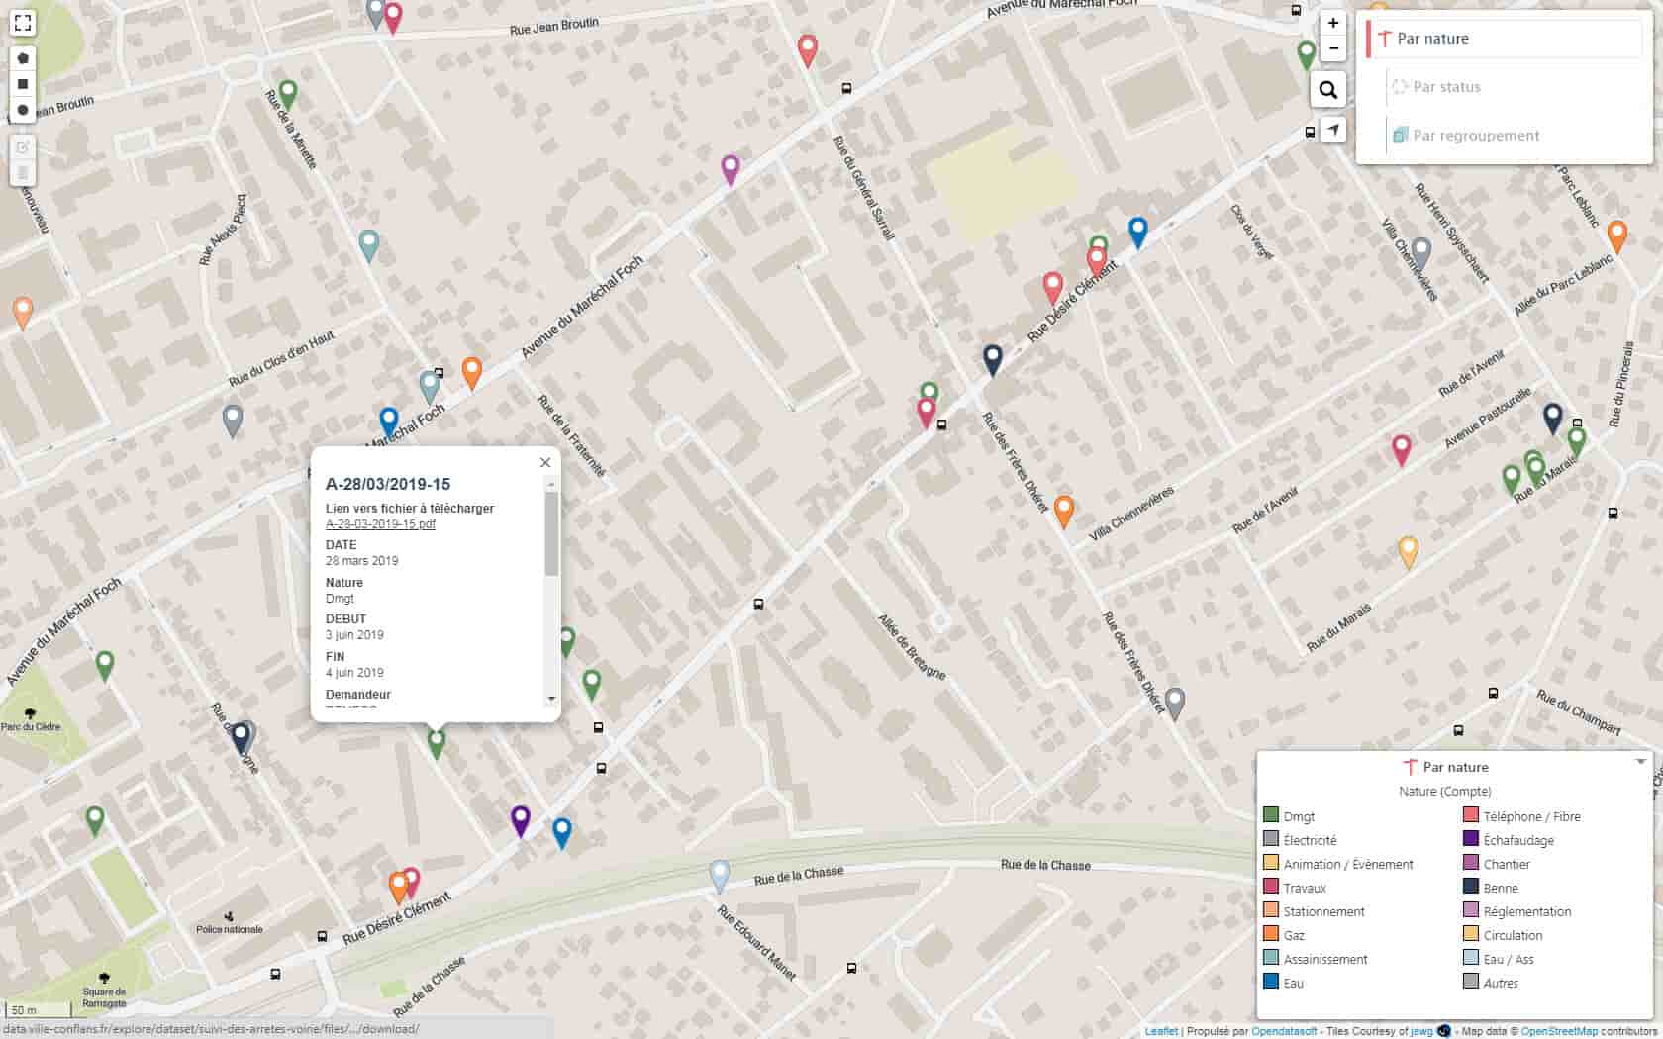Click the dark purple Échafaudage map marker
The width and height of the screenshot is (1663, 1039).
(x=520, y=819)
